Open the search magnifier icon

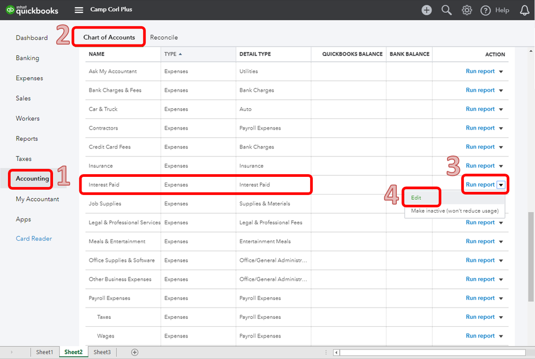[447, 10]
